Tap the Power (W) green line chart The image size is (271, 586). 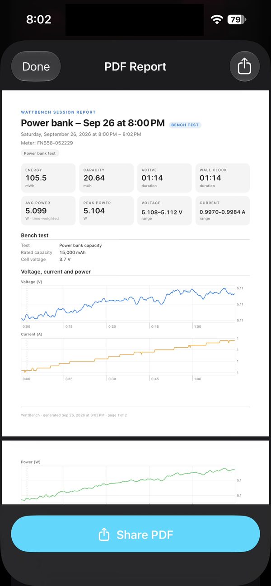point(129,484)
